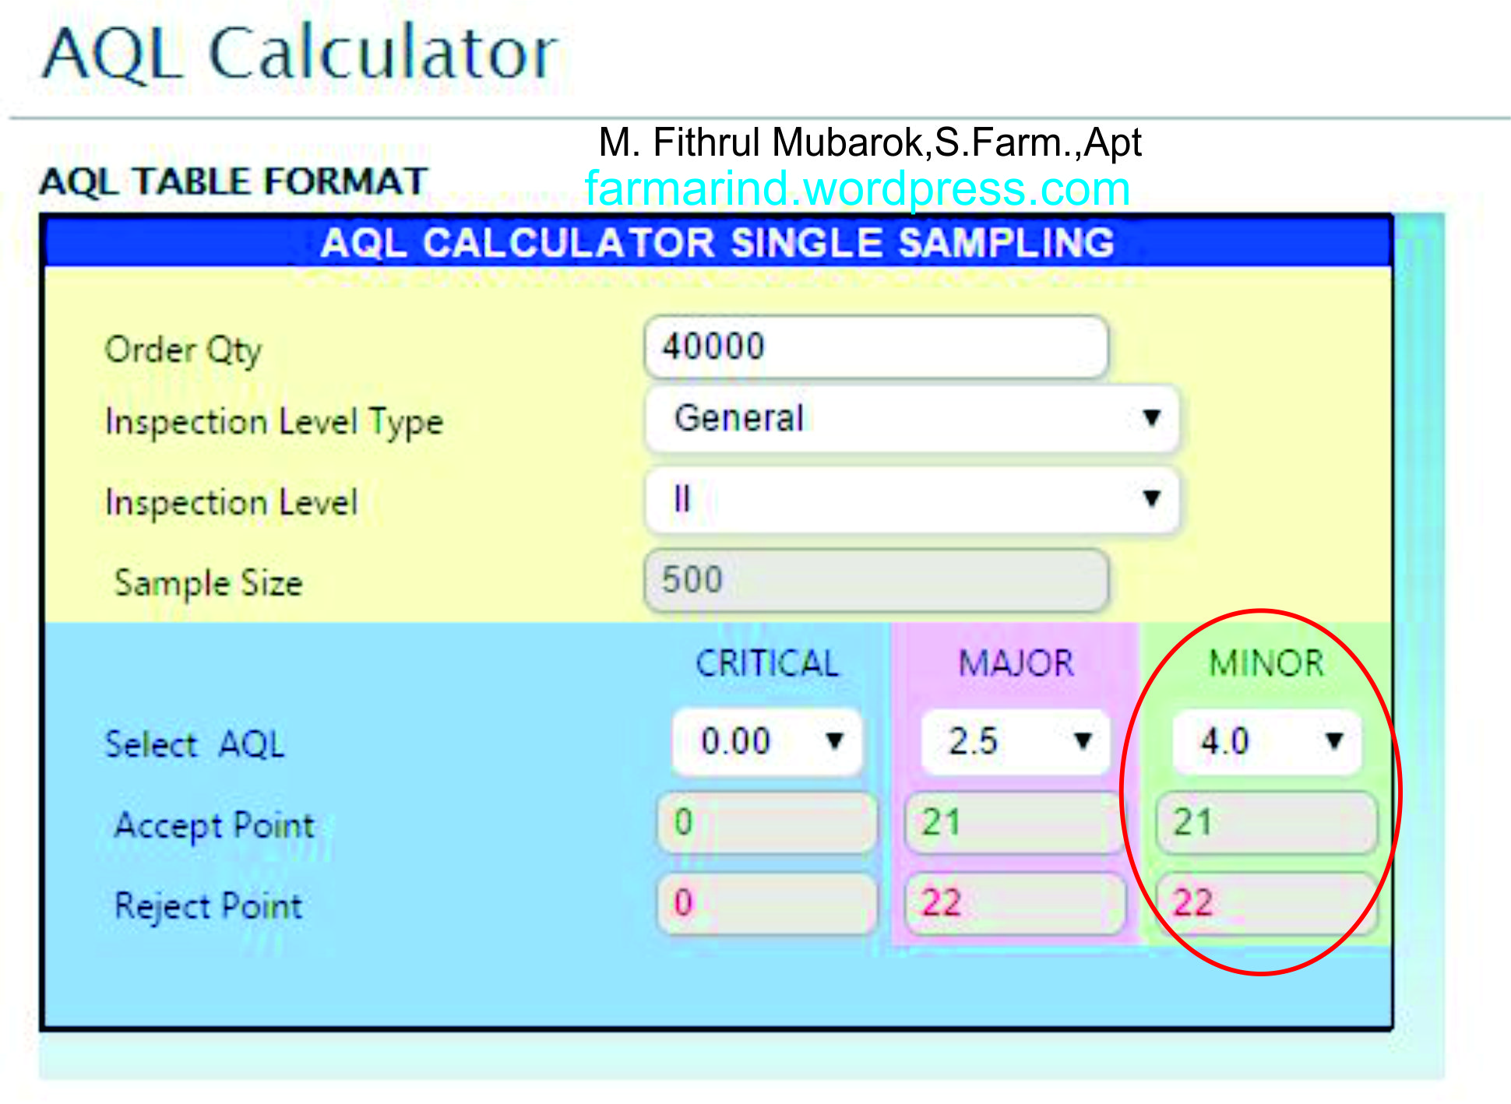Viewport: 1511px width, 1104px height.
Task: Open the Critical AQL dropdown
Action: pyautogui.click(x=768, y=741)
